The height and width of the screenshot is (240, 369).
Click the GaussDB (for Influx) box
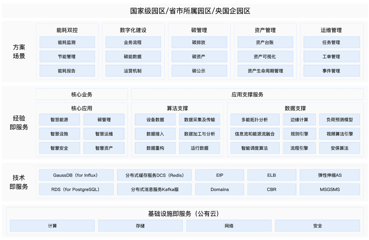click(x=76, y=175)
